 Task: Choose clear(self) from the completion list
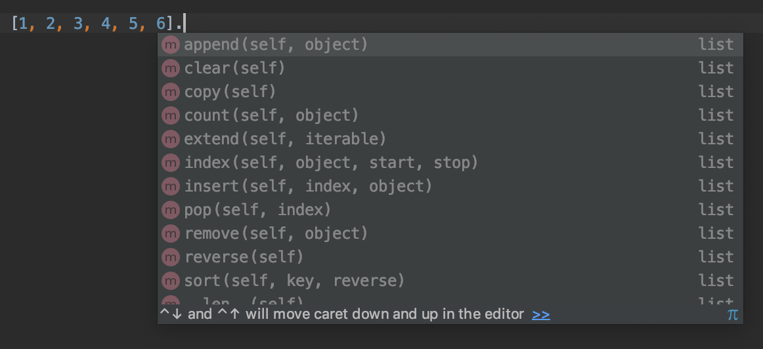pos(235,68)
